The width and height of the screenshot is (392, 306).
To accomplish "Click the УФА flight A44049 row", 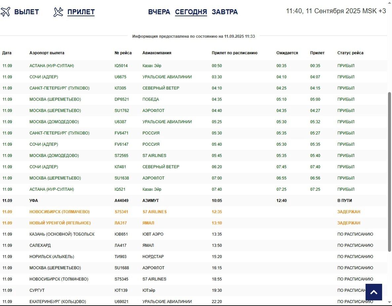I will click(x=121, y=201).
